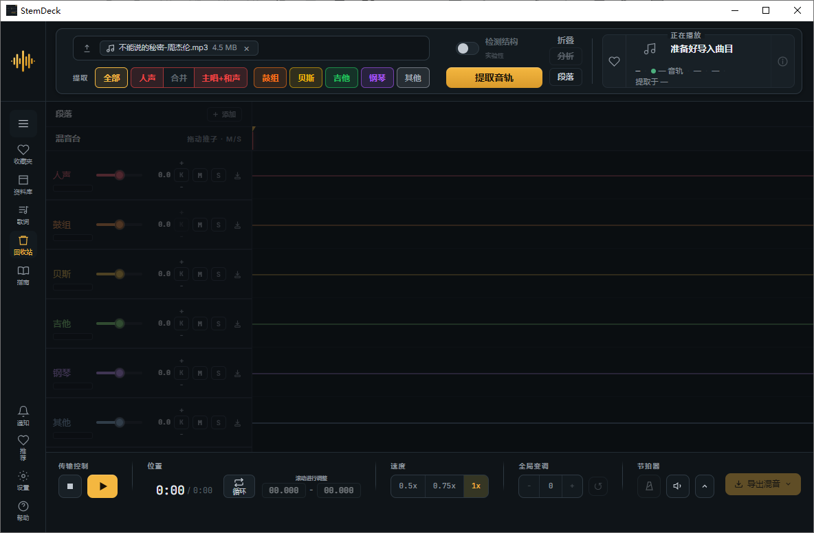Expand the metronome options chevron
The image size is (814, 533).
coord(705,486)
